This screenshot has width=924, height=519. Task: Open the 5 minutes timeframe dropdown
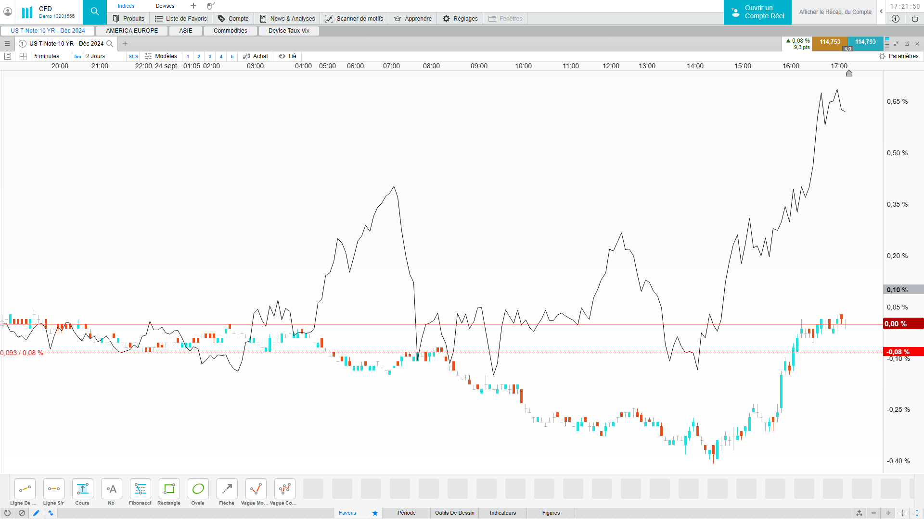tap(47, 56)
